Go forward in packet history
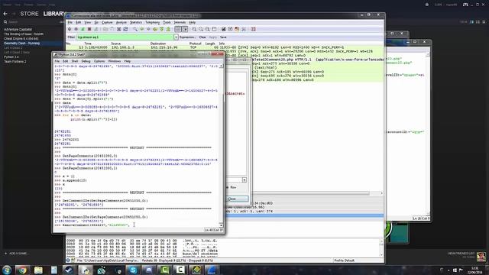 [x=148, y=29]
